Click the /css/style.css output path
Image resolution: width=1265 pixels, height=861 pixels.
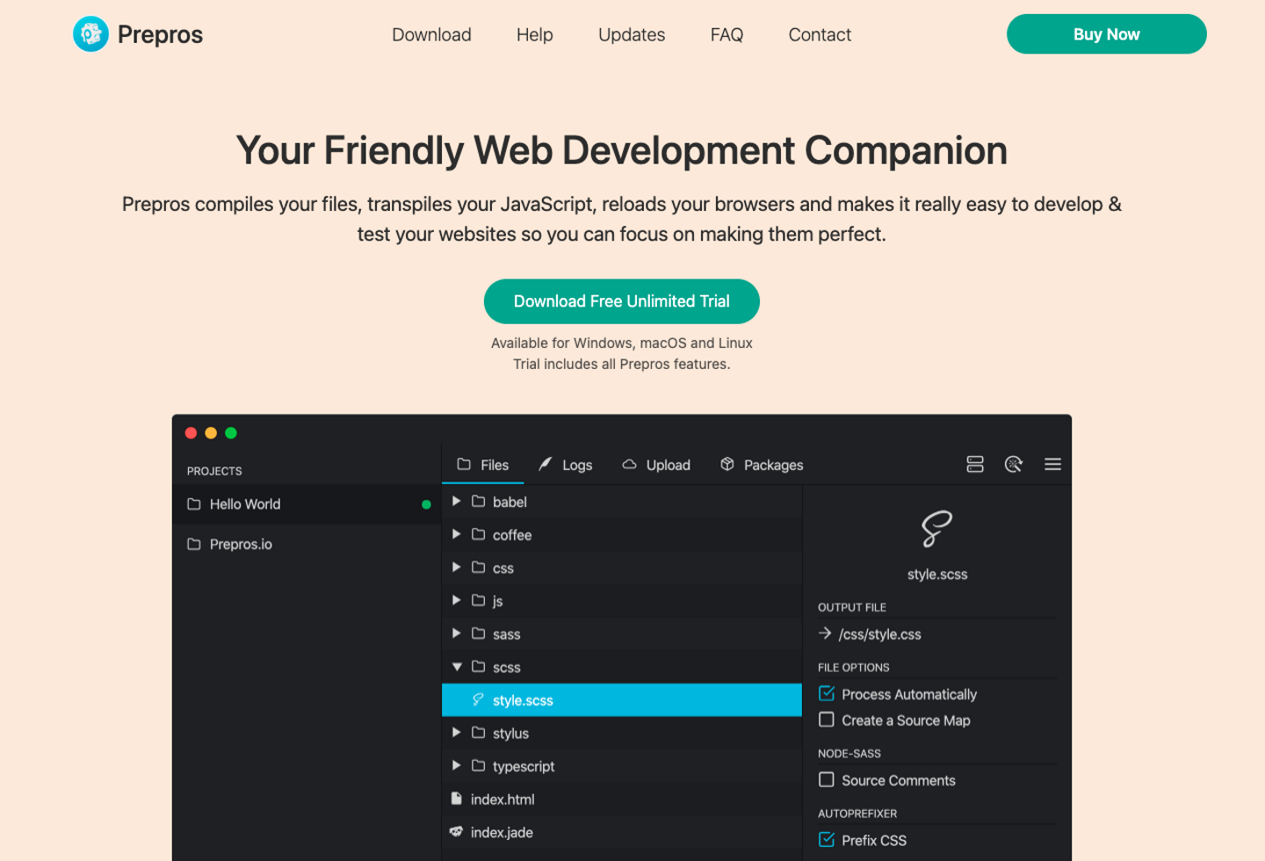pyautogui.click(x=880, y=634)
